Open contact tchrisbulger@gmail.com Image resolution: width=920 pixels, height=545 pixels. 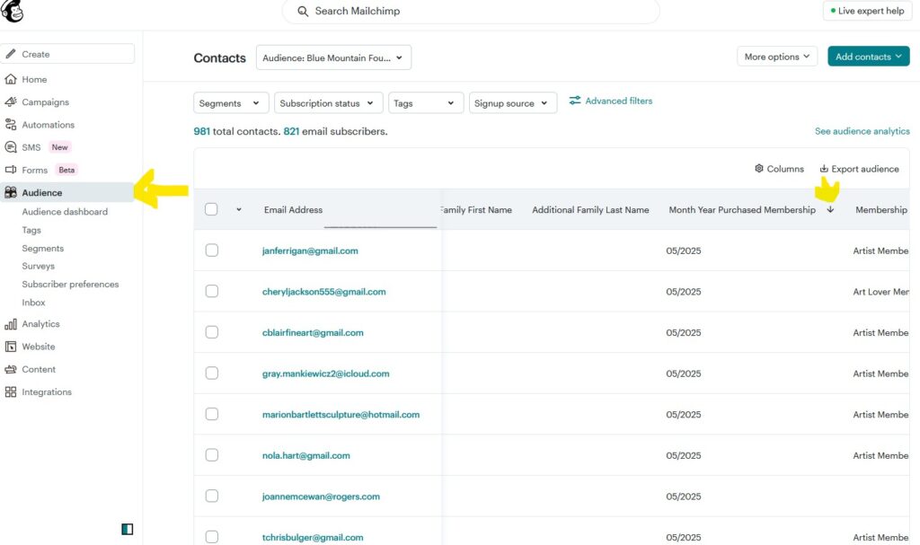pyautogui.click(x=312, y=537)
